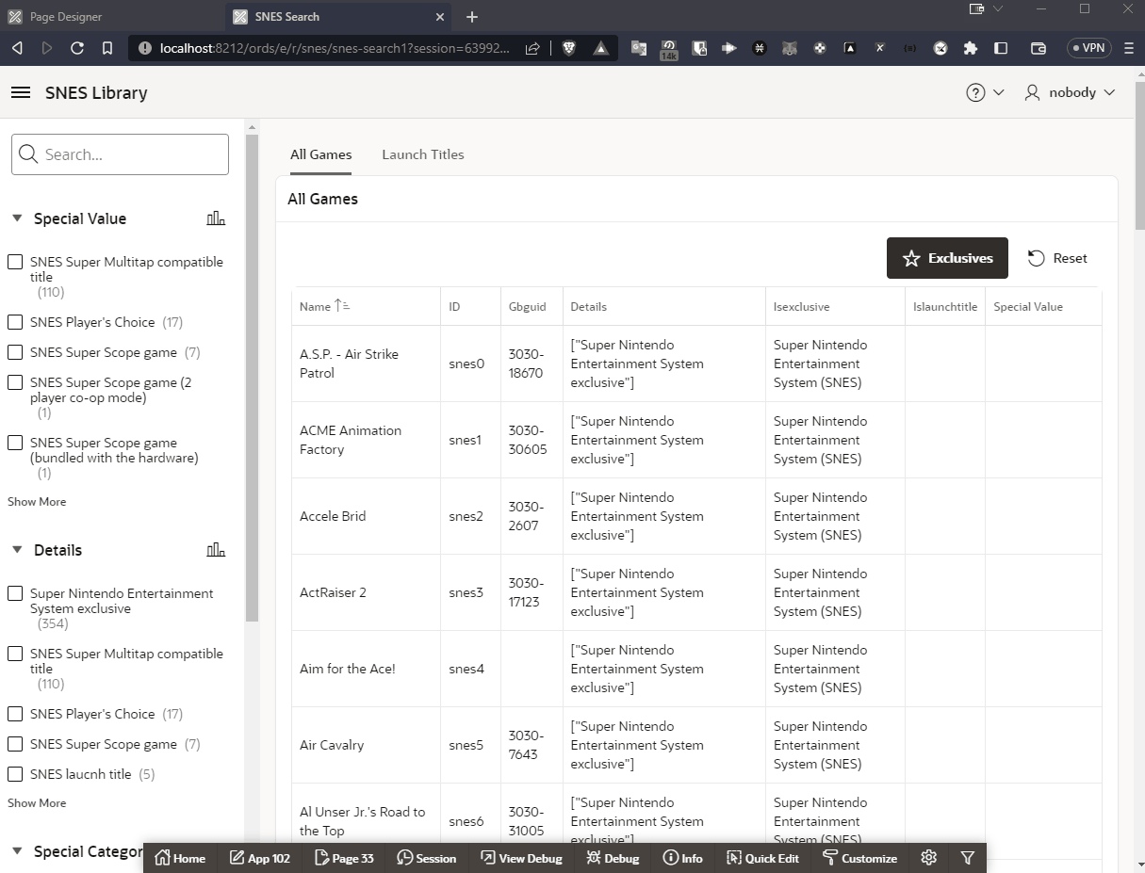Click Info in developer toolbar

[683, 858]
